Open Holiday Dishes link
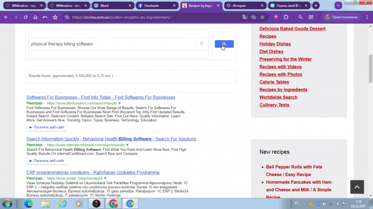The width and height of the screenshot is (373, 209). click(x=275, y=44)
